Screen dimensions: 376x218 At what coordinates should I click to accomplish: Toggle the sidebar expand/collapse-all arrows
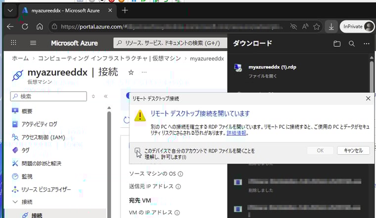point(94,96)
